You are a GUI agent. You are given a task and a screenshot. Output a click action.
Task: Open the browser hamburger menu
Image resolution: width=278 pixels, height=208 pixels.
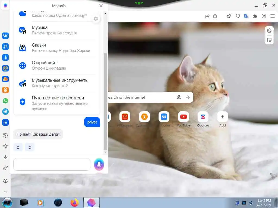point(273,16)
